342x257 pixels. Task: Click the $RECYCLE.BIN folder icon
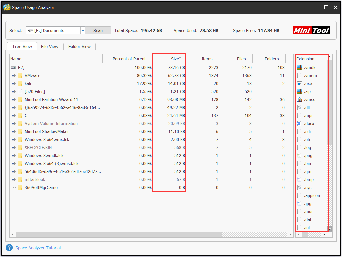tap(20, 148)
